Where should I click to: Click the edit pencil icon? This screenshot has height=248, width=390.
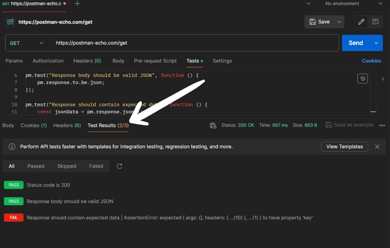pyautogui.click(x=361, y=22)
